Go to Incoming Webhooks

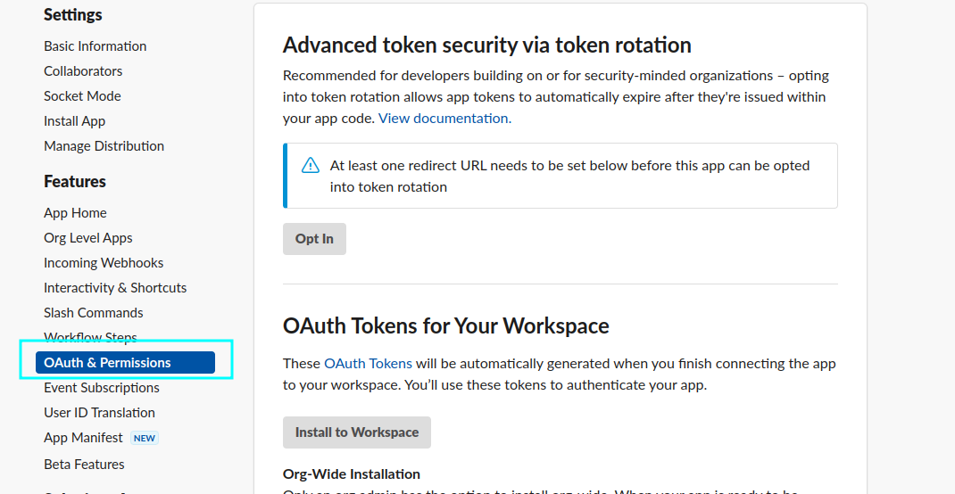104,263
